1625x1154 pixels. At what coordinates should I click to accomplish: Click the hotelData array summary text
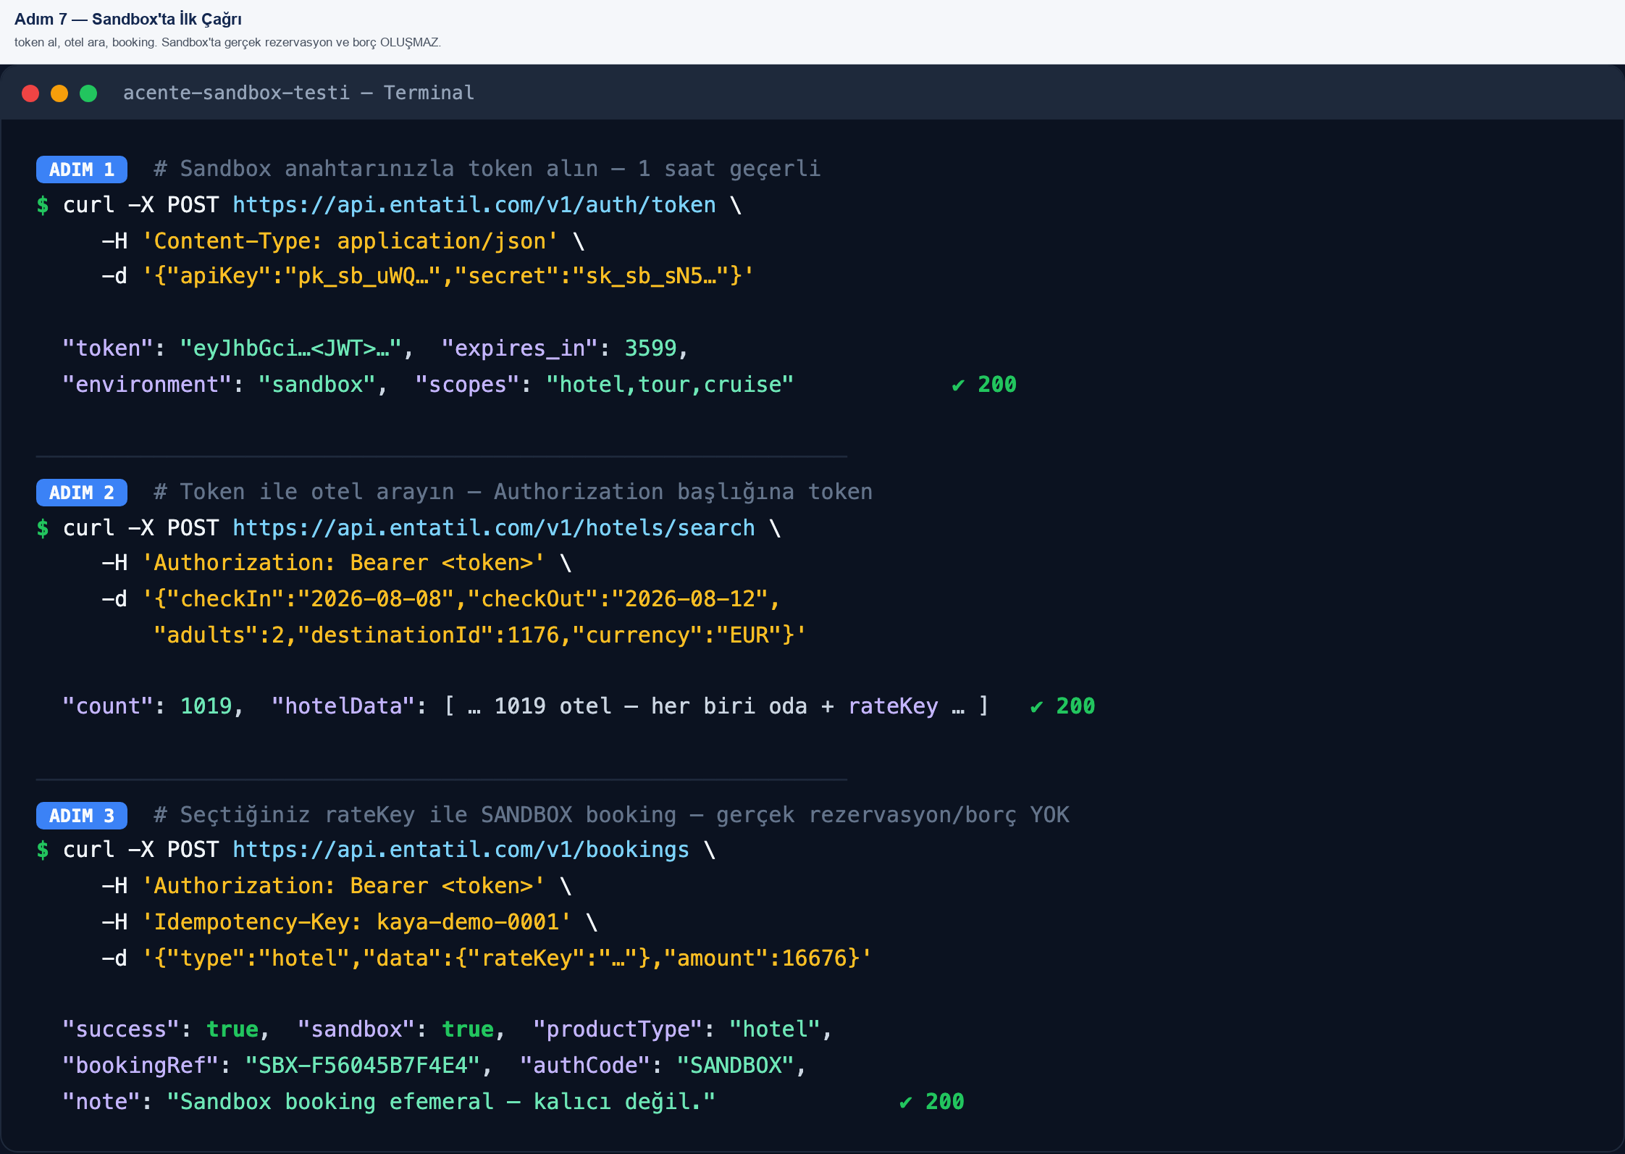[x=716, y=706]
